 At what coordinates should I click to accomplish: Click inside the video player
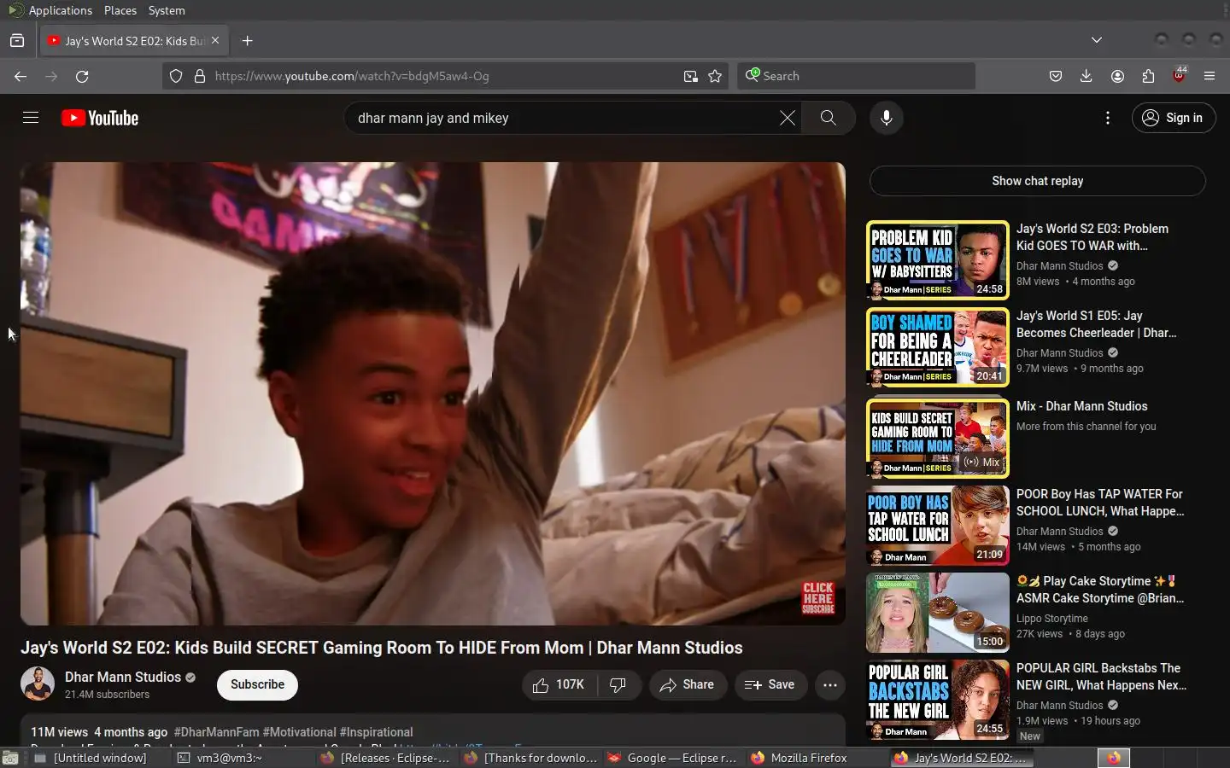pos(433,393)
